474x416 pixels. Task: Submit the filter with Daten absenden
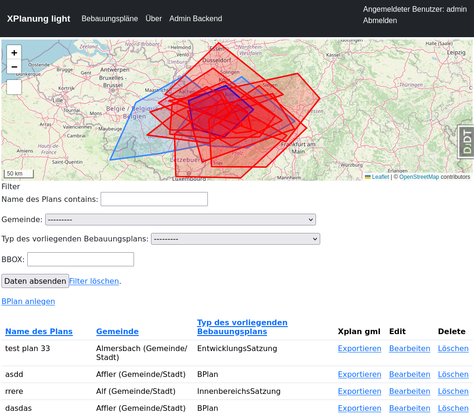[35, 281]
